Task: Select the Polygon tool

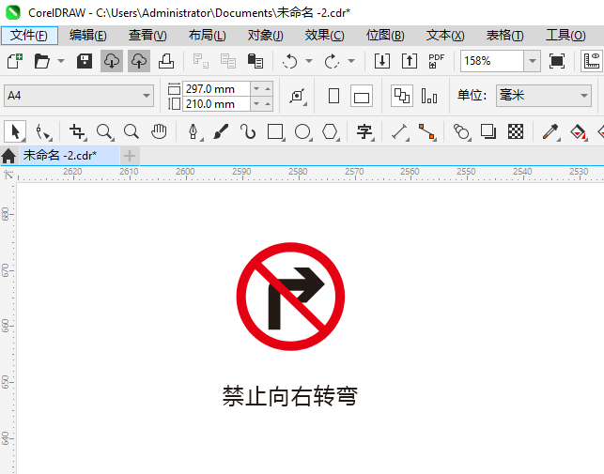Action: 330,132
